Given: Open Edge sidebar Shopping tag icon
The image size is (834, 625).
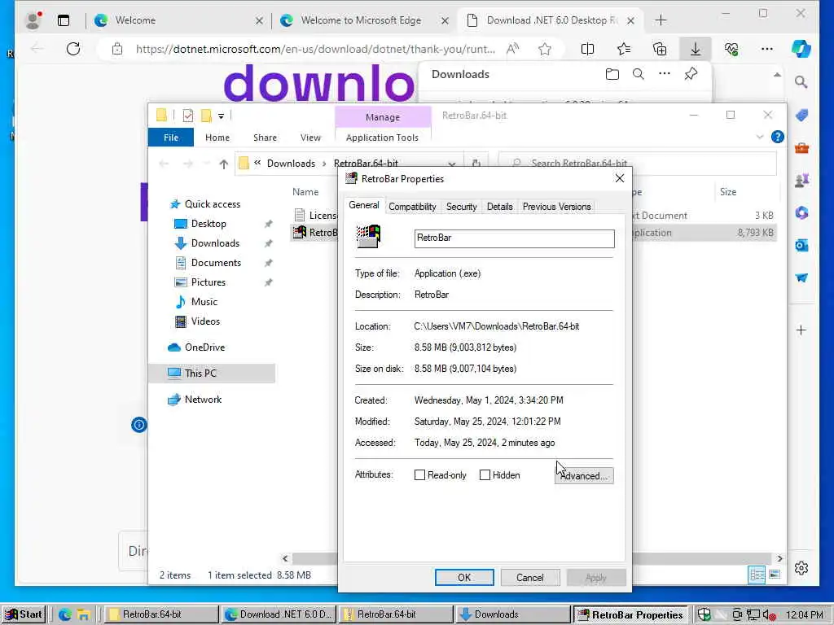Looking at the screenshot, I should [801, 115].
